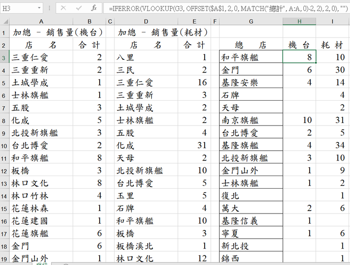The image size is (350, 265).
Task: Click the Cancel X icon in formula bar
Action: [x=63, y=8]
